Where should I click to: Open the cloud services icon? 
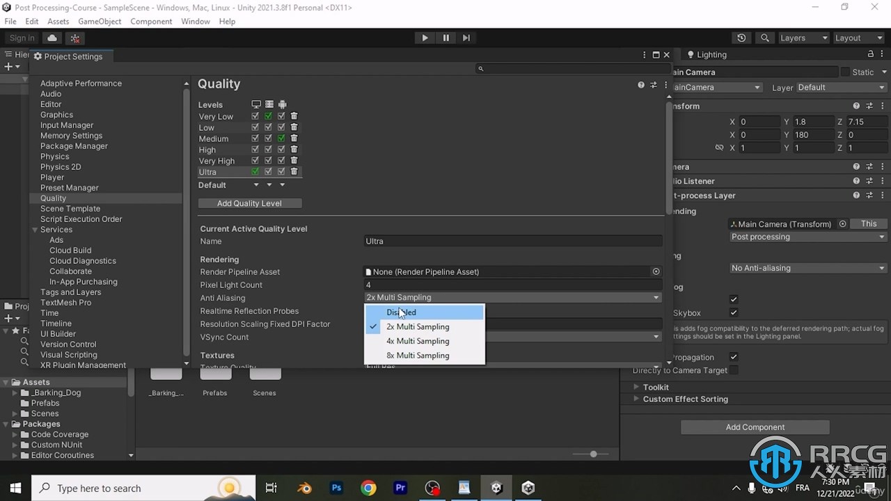[x=52, y=38]
